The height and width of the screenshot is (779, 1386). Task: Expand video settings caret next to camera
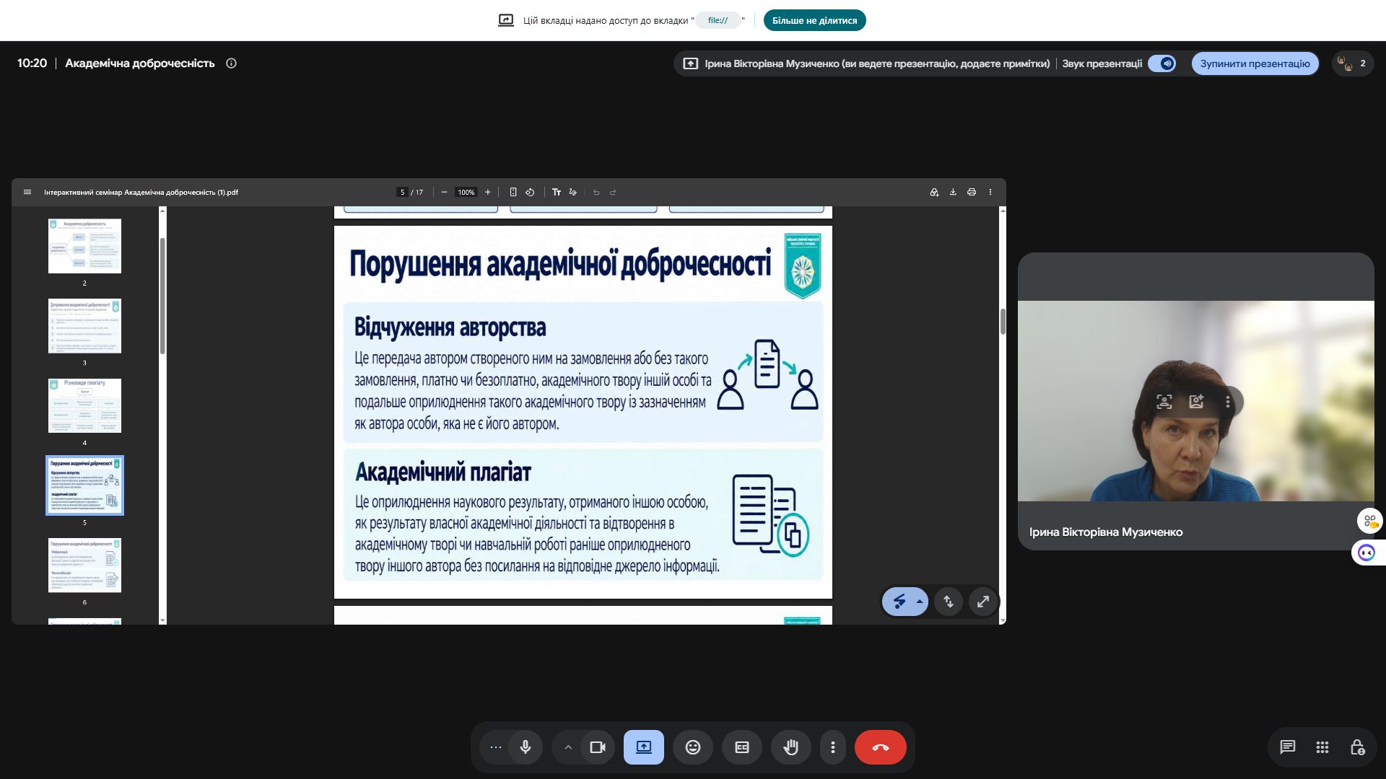[x=568, y=747]
